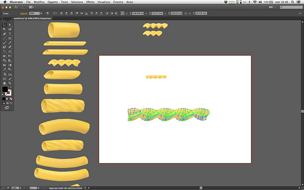304x190 pixels.
Task: Select the Pen tool
Action: [x=5, y=34]
